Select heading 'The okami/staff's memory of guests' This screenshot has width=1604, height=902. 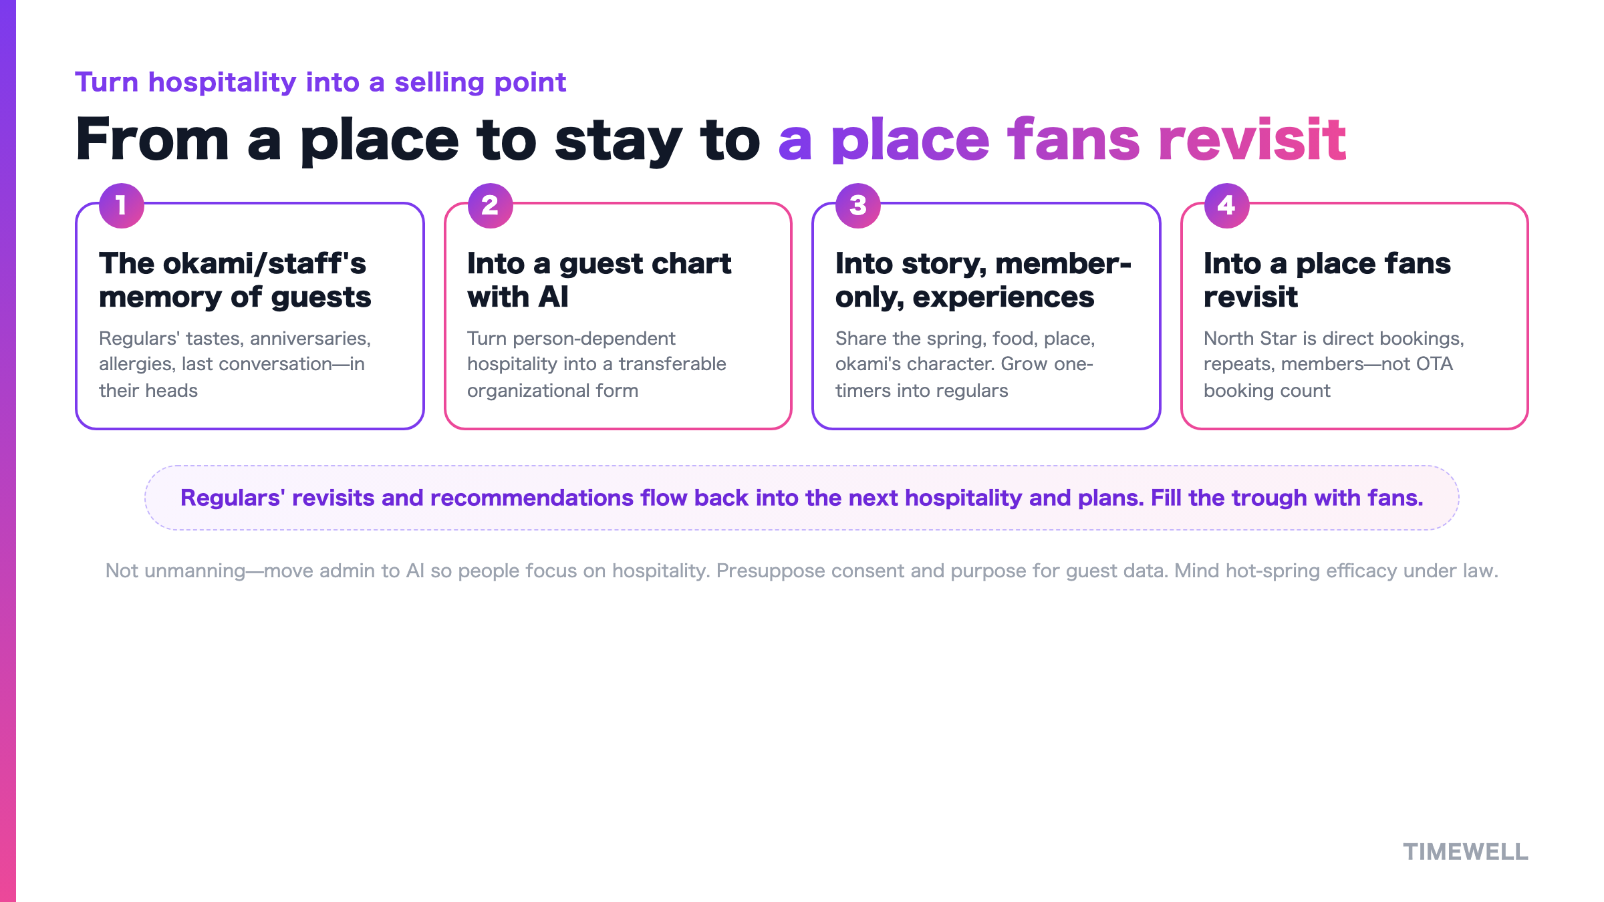[235, 280]
